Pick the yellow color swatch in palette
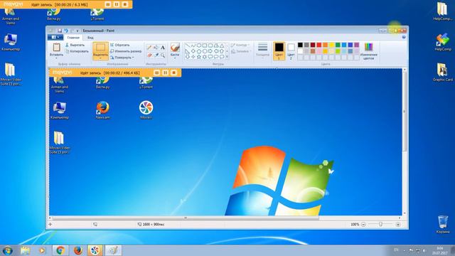 click(332, 45)
